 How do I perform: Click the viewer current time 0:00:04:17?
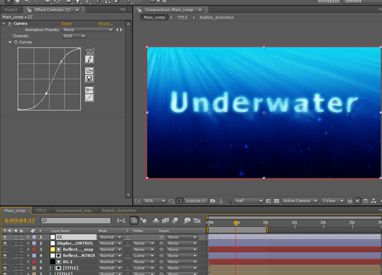[196, 201]
